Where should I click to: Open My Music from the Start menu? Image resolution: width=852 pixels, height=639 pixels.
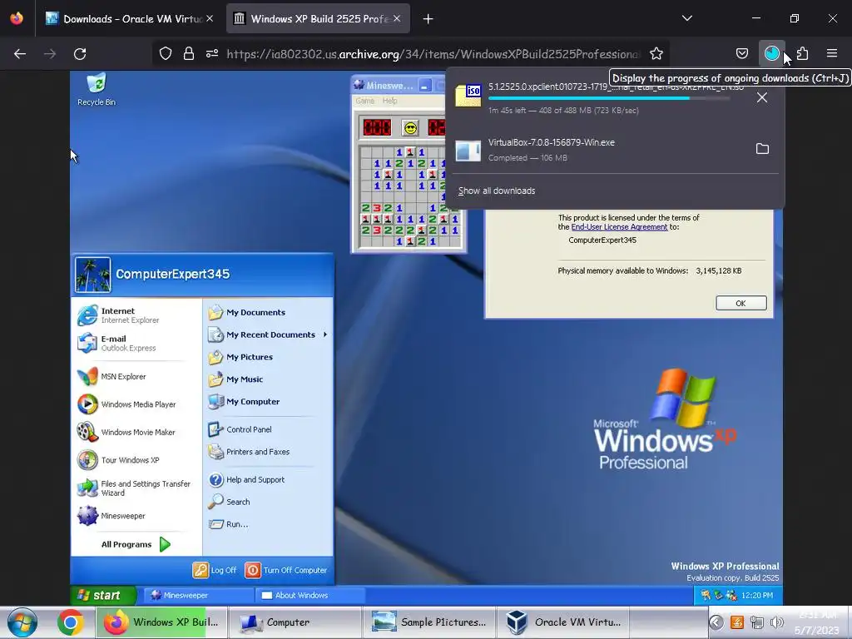pos(235,379)
